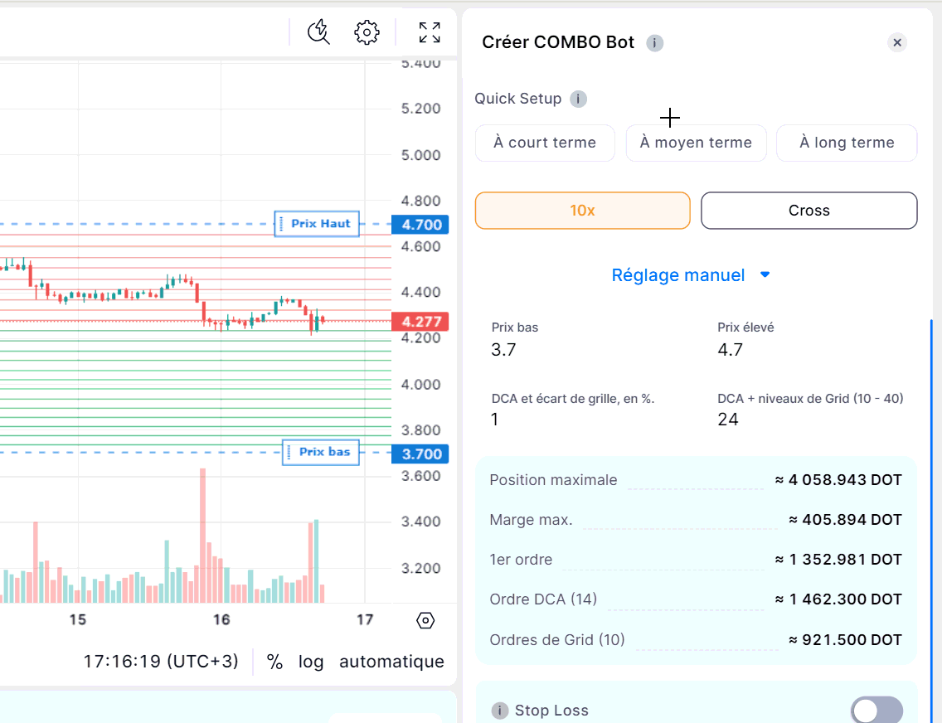This screenshot has height=723, width=942.
Task: Open the Cross margin mode selector
Action: coord(808,211)
